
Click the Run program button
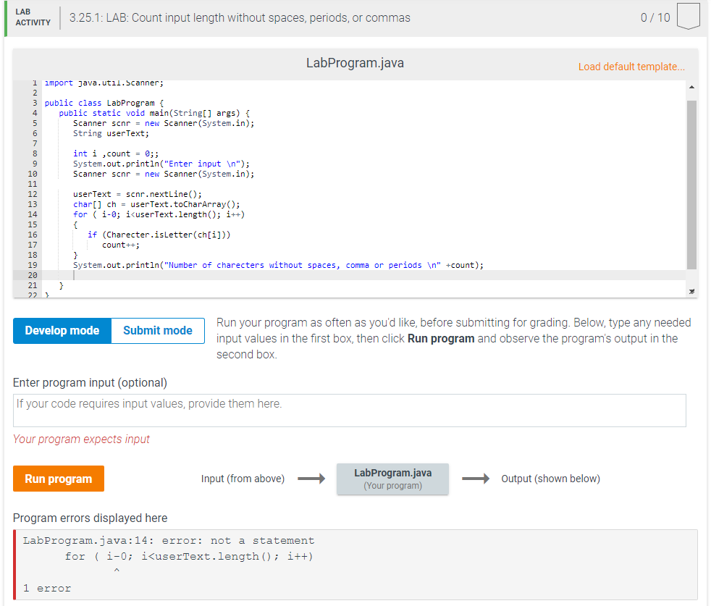tap(58, 479)
